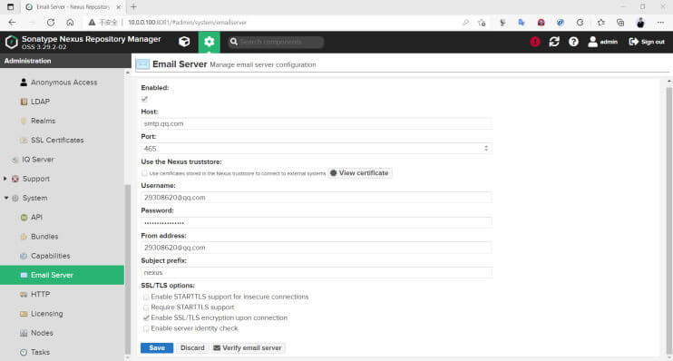Click the Username input field
Image resolution: width=673 pixels, height=361 pixels.
coord(317,198)
